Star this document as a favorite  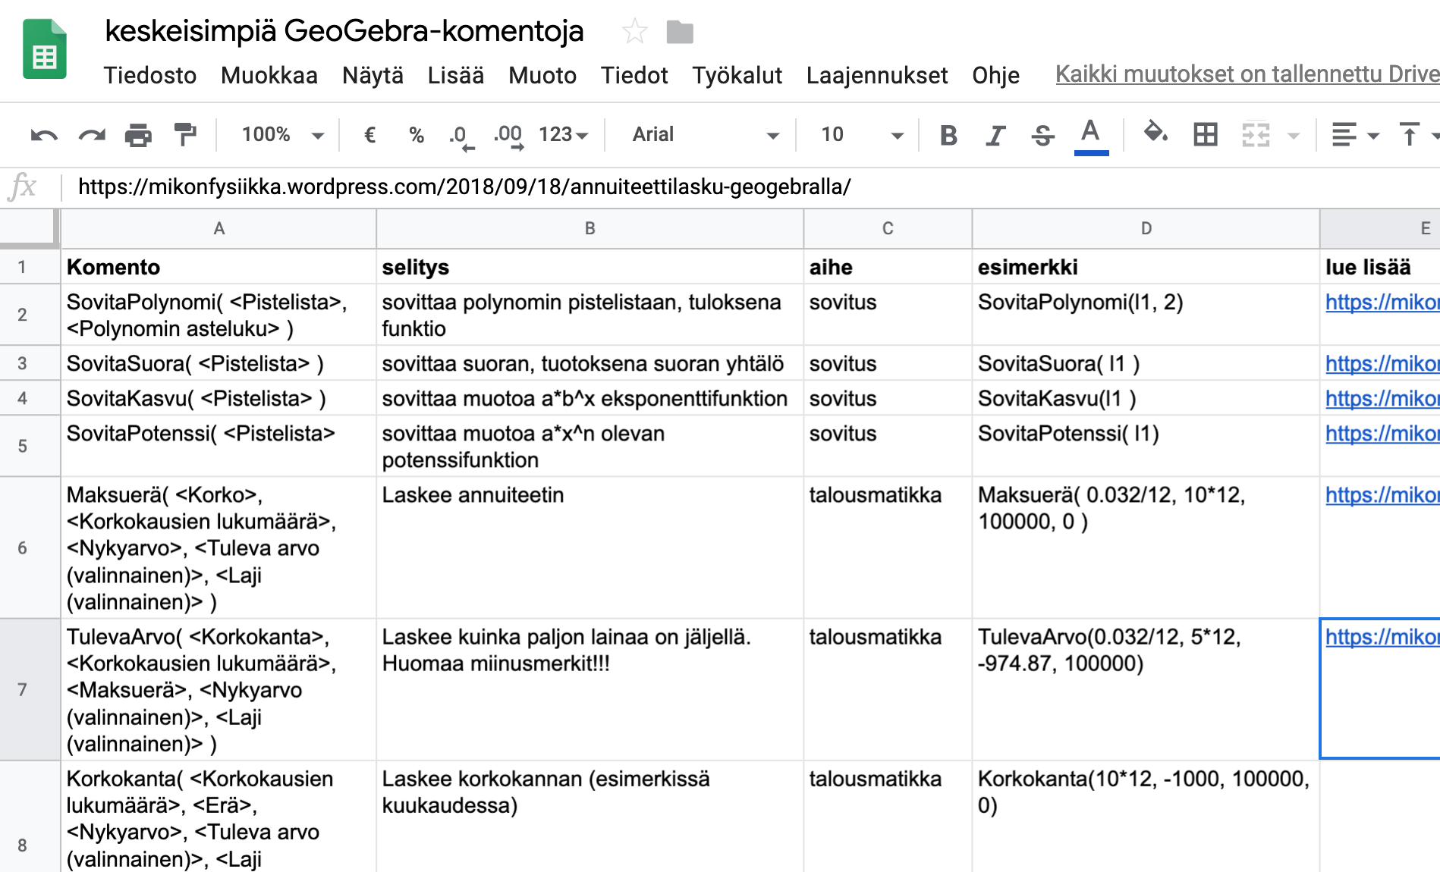[634, 32]
